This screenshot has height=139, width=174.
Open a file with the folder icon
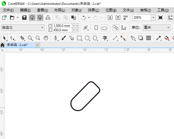(x=12, y=18)
